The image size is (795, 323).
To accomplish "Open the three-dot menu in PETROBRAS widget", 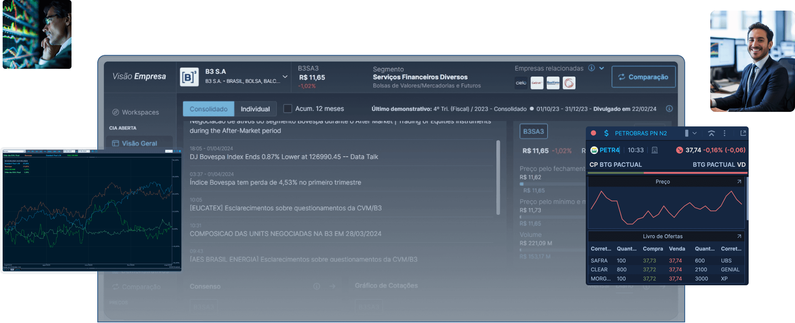I will [725, 133].
